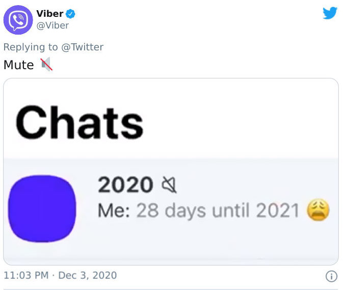Open the 2020 chat title
The height and width of the screenshot is (290, 346).
125,185
